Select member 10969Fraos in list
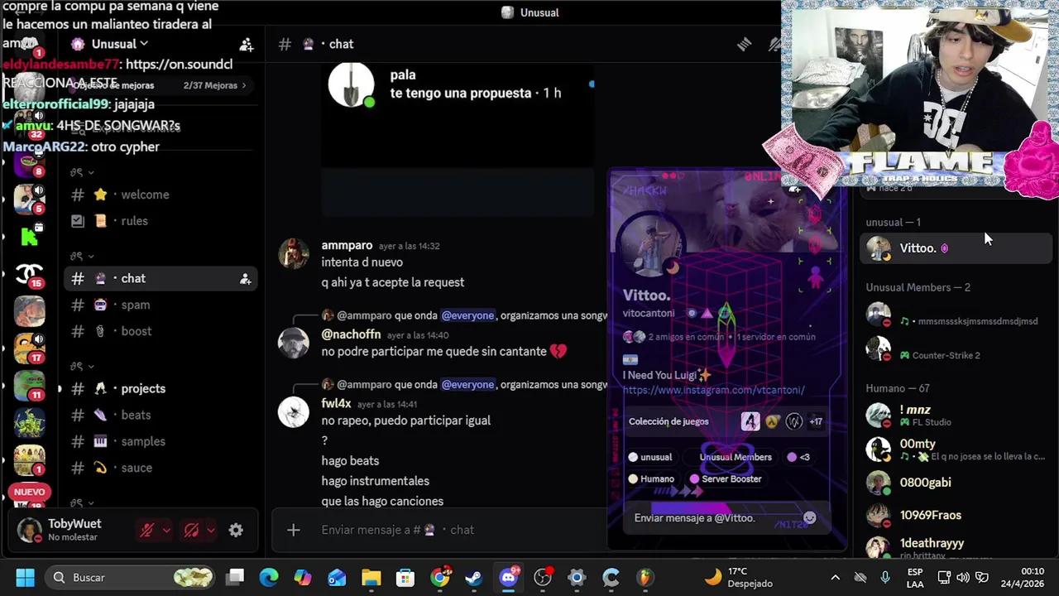1059x596 pixels. click(956, 515)
